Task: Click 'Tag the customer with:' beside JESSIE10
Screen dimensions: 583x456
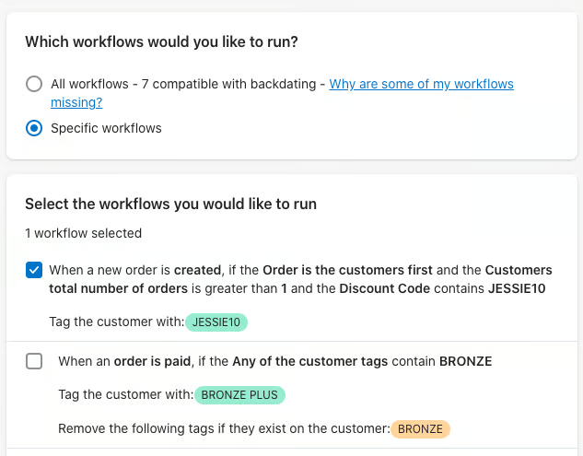Action: point(117,322)
